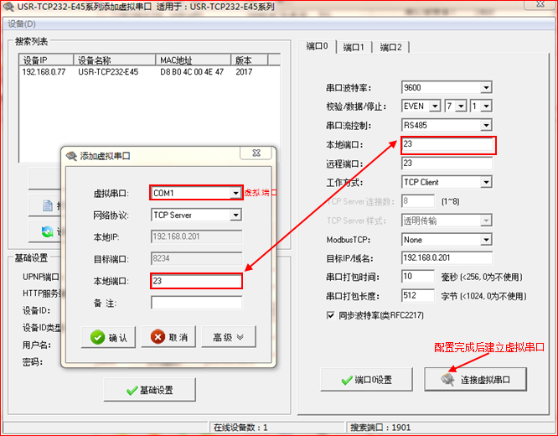Click the icon in 添加虚拟串口 dialog title

click(71, 156)
